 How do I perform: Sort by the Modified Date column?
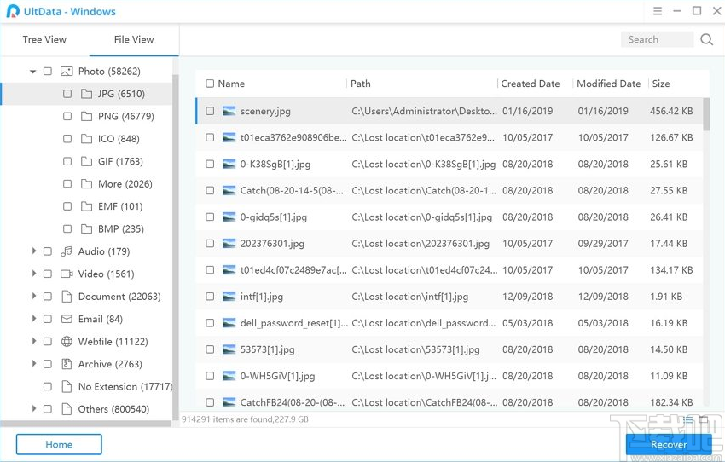pos(608,84)
